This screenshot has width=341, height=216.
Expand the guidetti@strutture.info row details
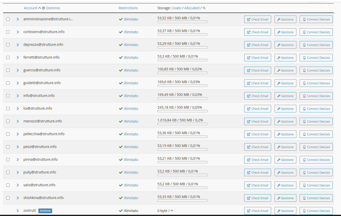[18, 83]
